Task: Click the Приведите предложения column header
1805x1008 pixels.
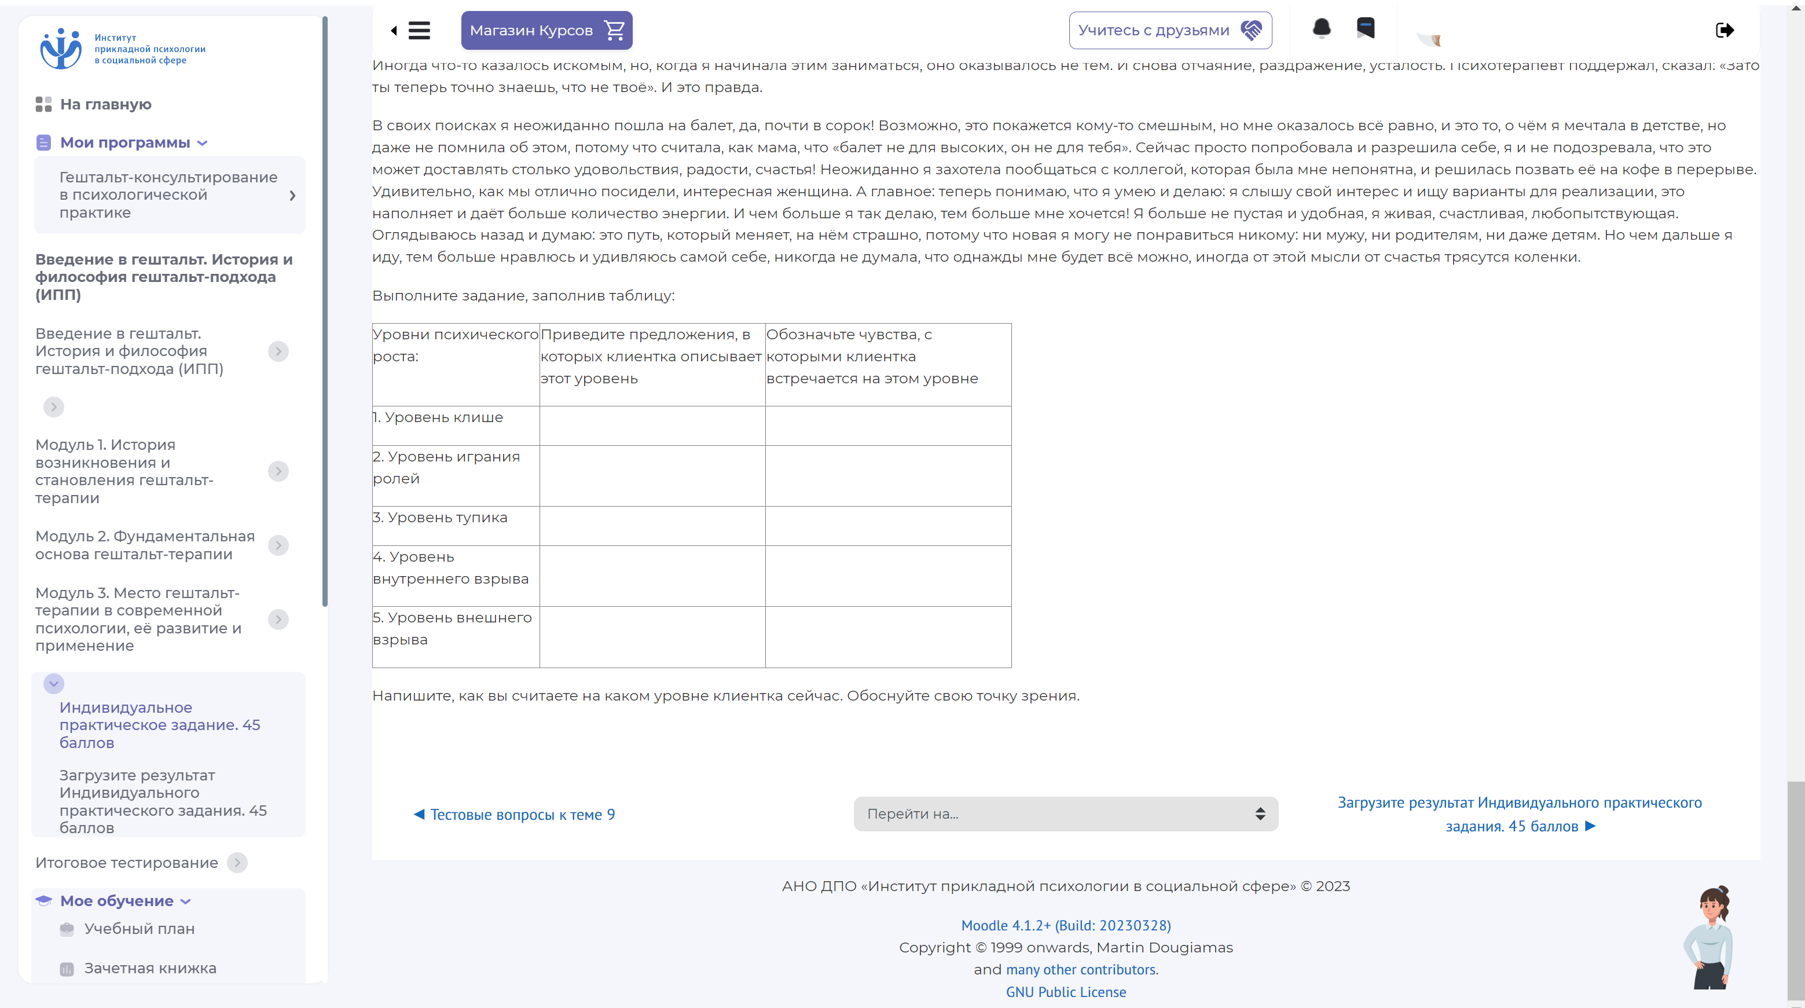Action: (x=652, y=365)
